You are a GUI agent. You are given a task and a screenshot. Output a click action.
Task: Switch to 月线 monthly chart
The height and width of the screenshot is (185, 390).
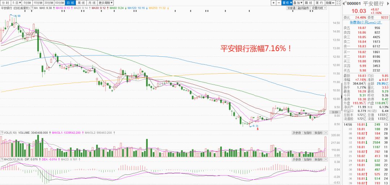point(92,3)
